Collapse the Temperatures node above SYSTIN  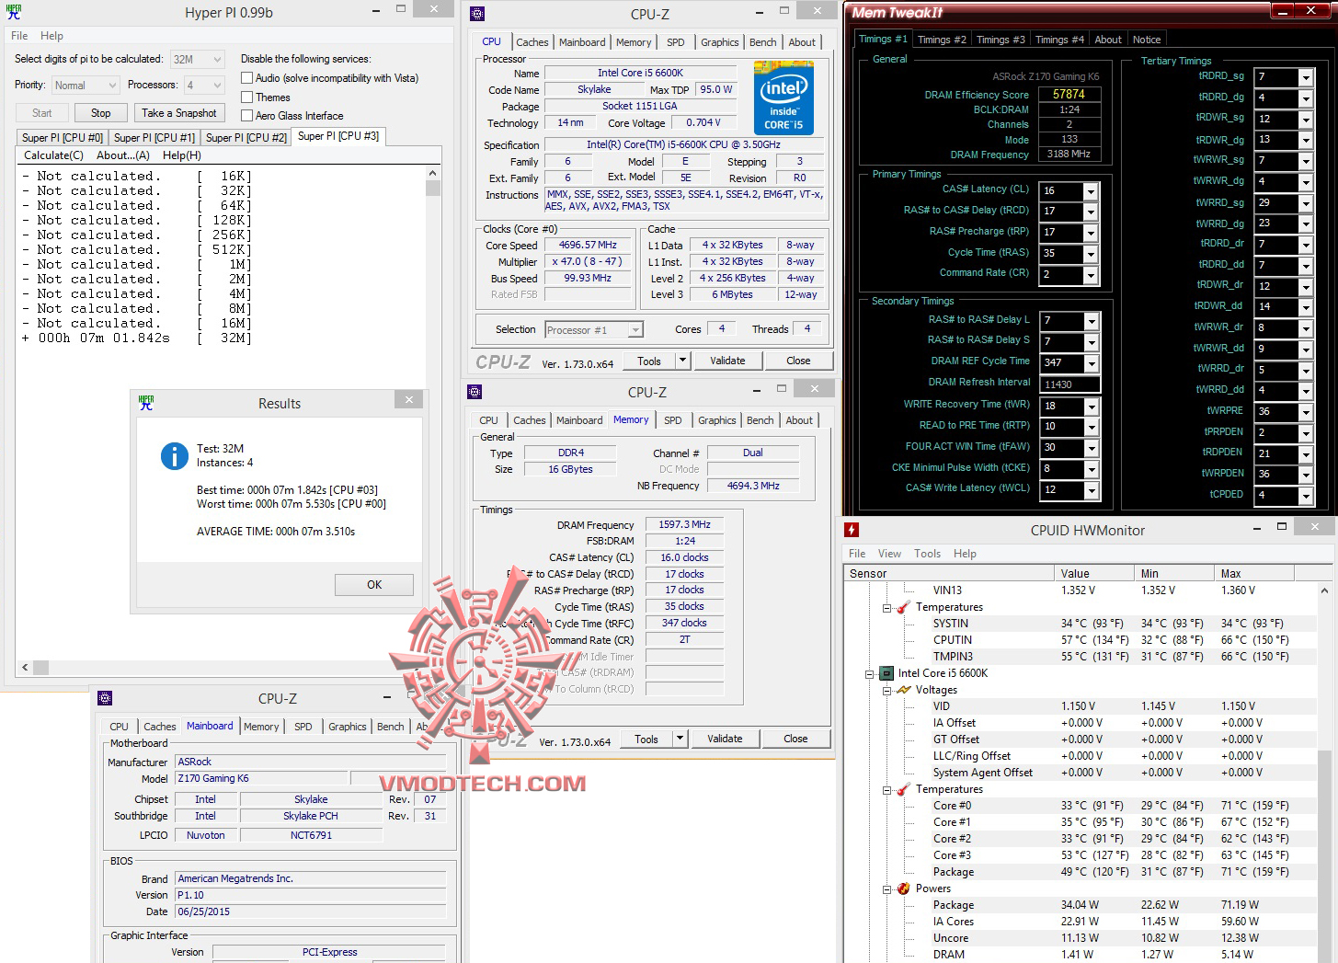pos(887,608)
